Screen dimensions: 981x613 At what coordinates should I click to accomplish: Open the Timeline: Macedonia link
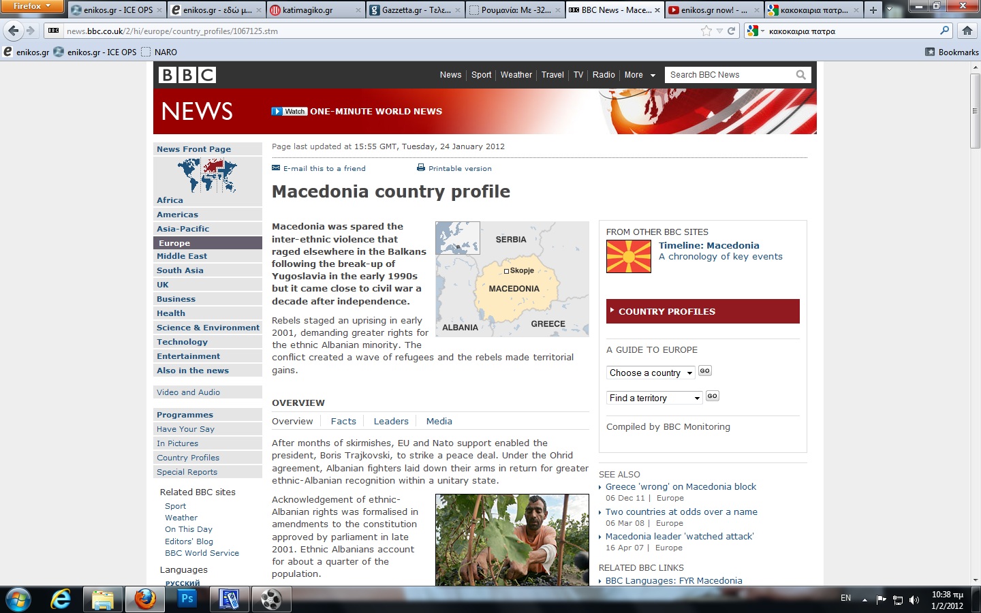click(709, 245)
